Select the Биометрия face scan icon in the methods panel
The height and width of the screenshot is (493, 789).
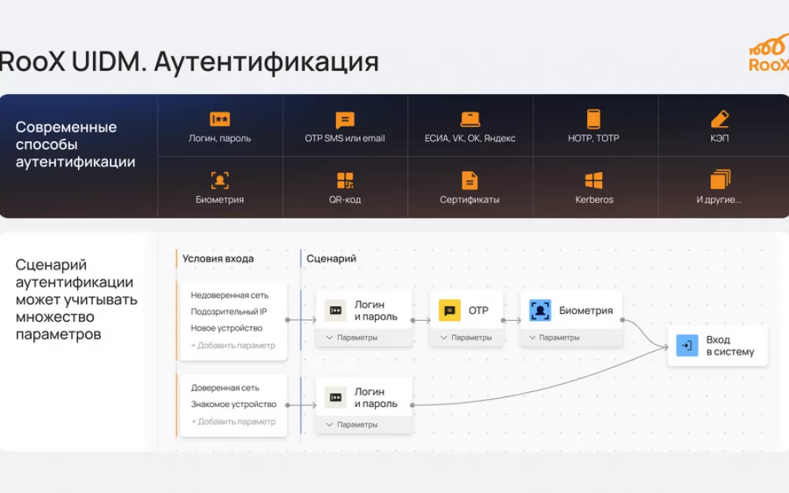220,181
